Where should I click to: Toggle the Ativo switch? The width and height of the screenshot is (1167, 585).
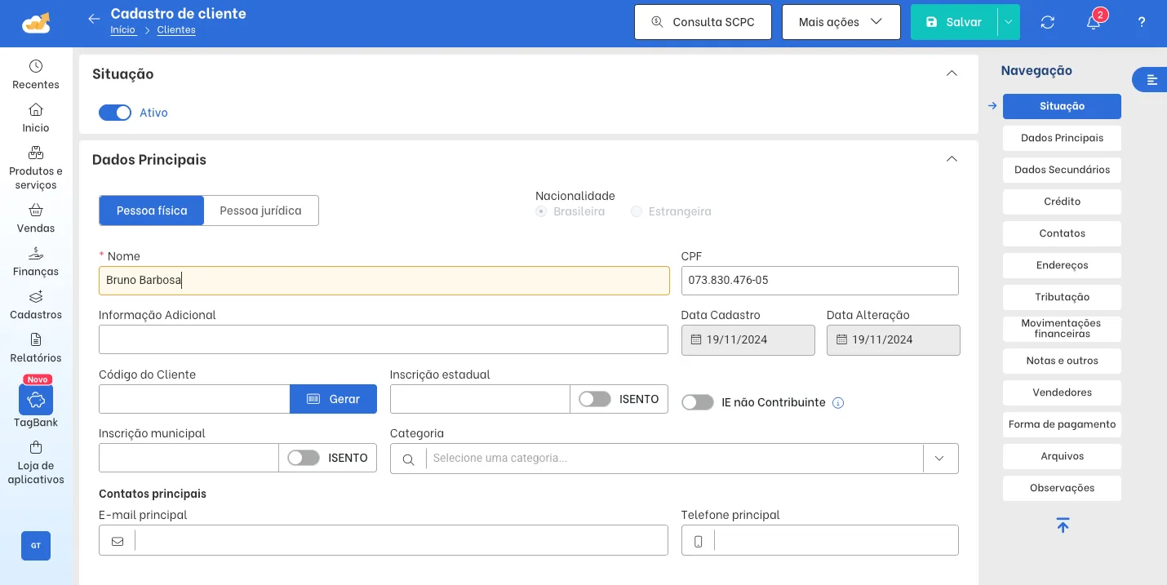115,113
